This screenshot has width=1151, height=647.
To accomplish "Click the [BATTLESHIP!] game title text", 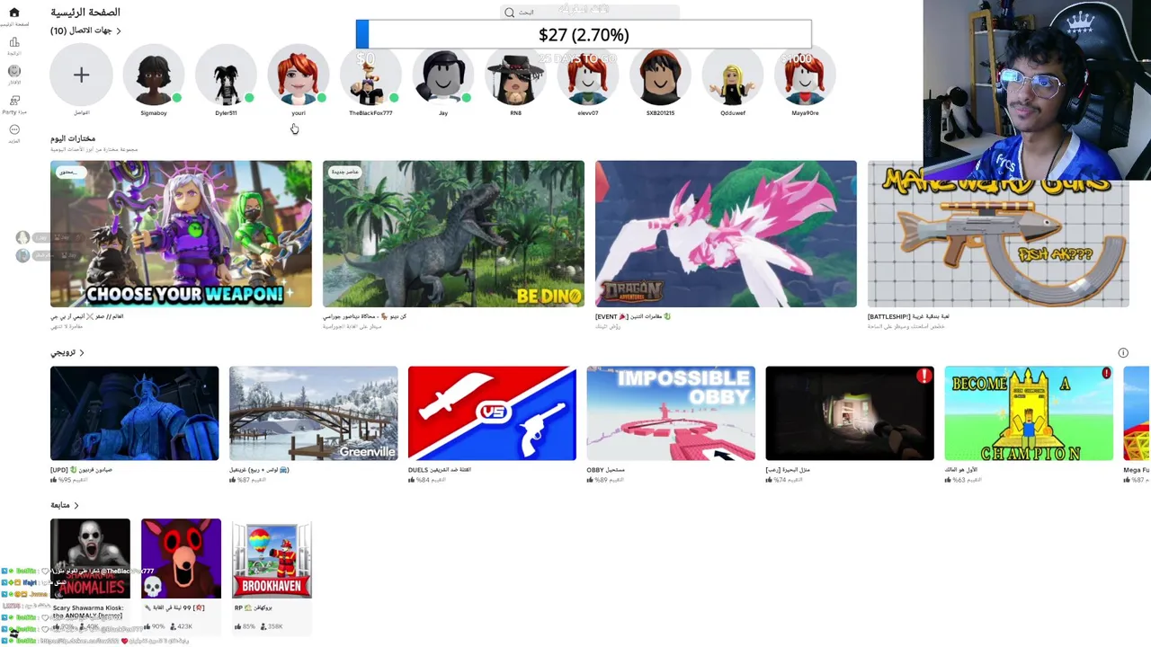I will coord(908,316).
